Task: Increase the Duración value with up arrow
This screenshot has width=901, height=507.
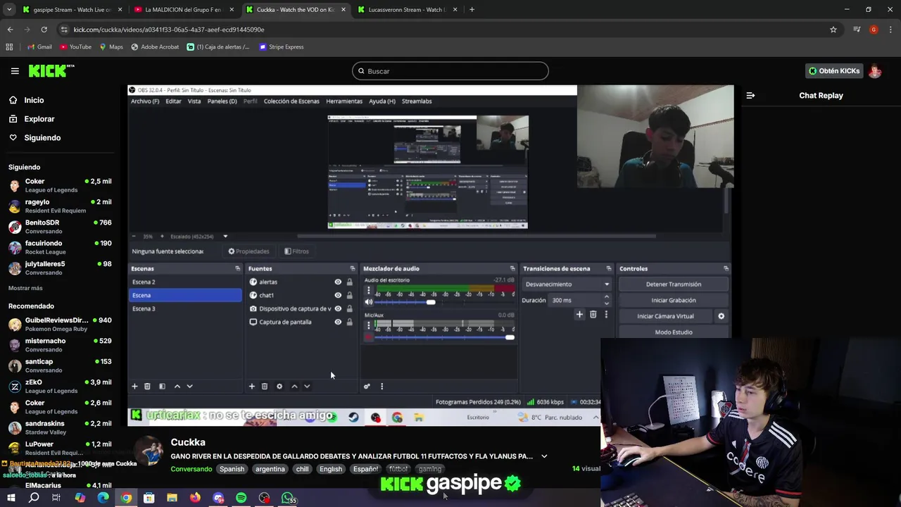Action: coord(606,297)
